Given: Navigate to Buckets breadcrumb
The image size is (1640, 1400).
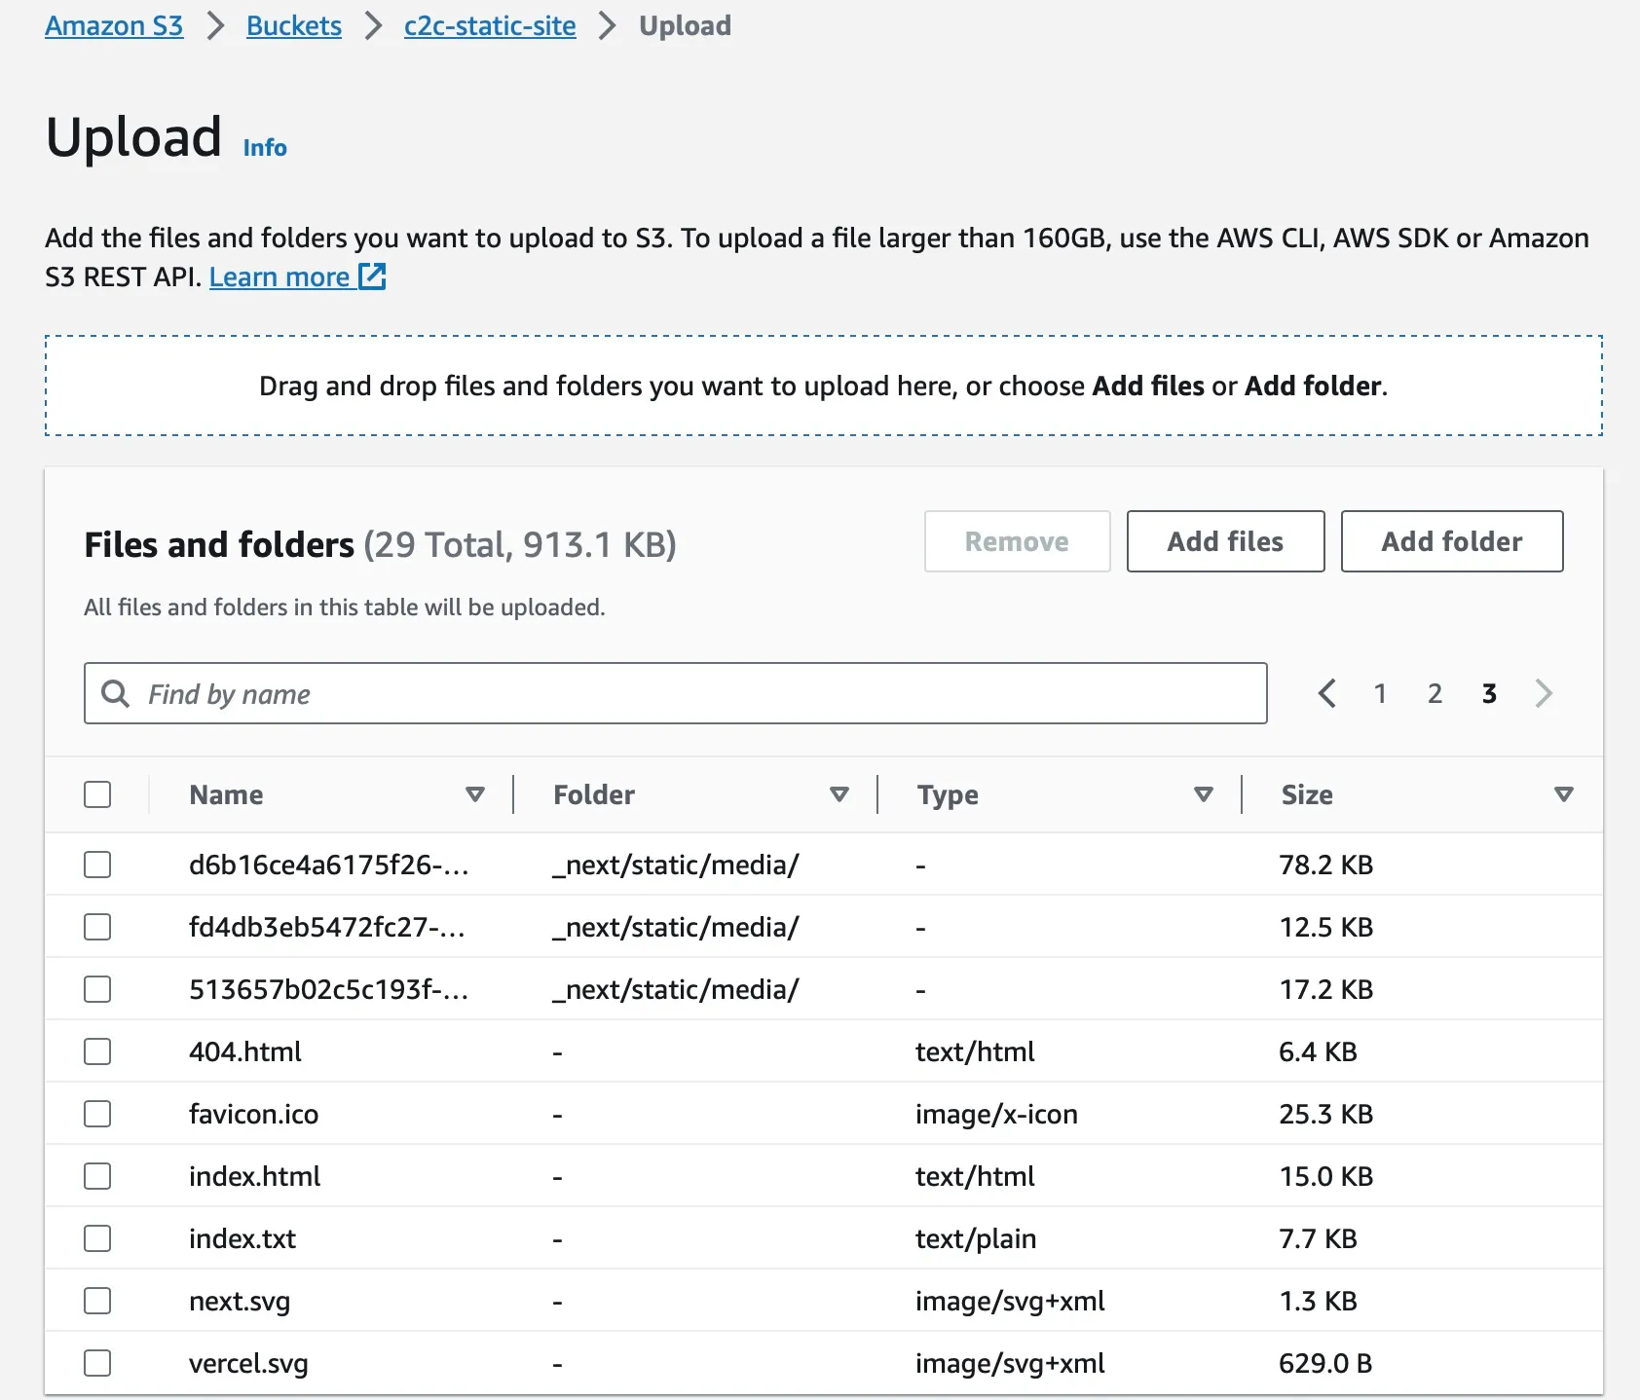Looking at the screenshot, I should [294, 26].
